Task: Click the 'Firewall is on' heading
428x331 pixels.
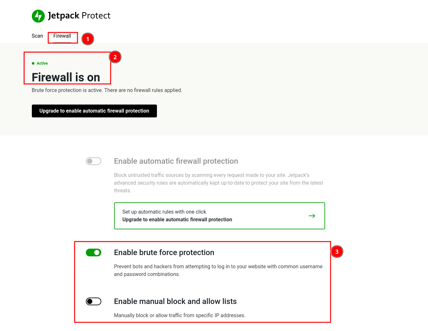Action: coord(66,78)
